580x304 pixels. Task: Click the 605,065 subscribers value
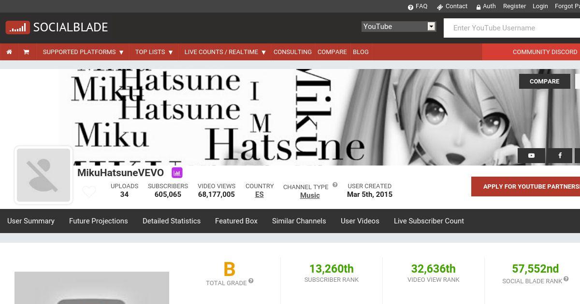click(168, 194)
